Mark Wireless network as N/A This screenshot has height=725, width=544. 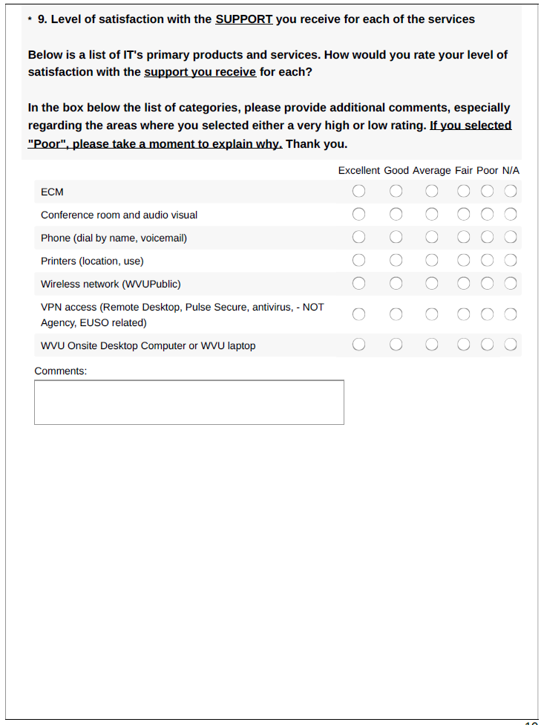[511, 284]
